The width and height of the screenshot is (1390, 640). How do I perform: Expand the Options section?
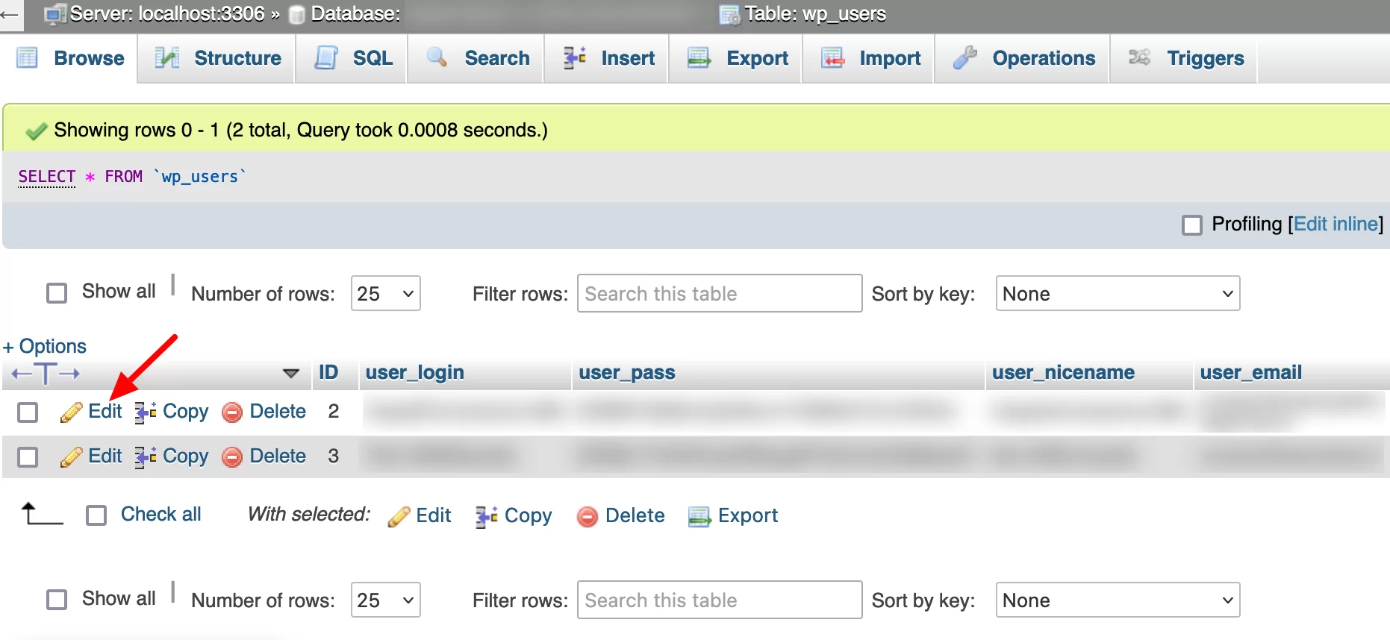point(45,346)
